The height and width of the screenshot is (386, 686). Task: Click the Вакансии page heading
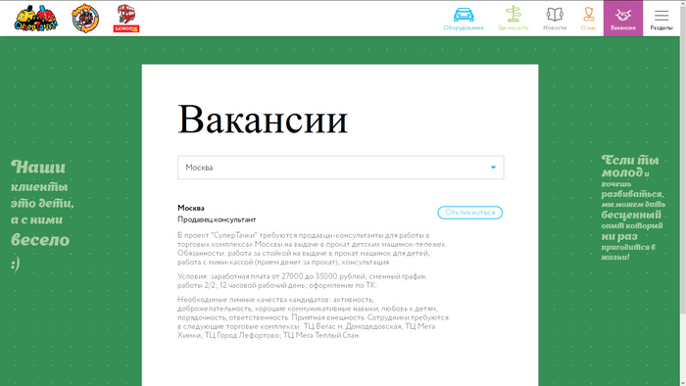(263, 119)
